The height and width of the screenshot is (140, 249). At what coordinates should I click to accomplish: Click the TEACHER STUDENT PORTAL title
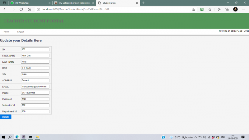point(34,21)
